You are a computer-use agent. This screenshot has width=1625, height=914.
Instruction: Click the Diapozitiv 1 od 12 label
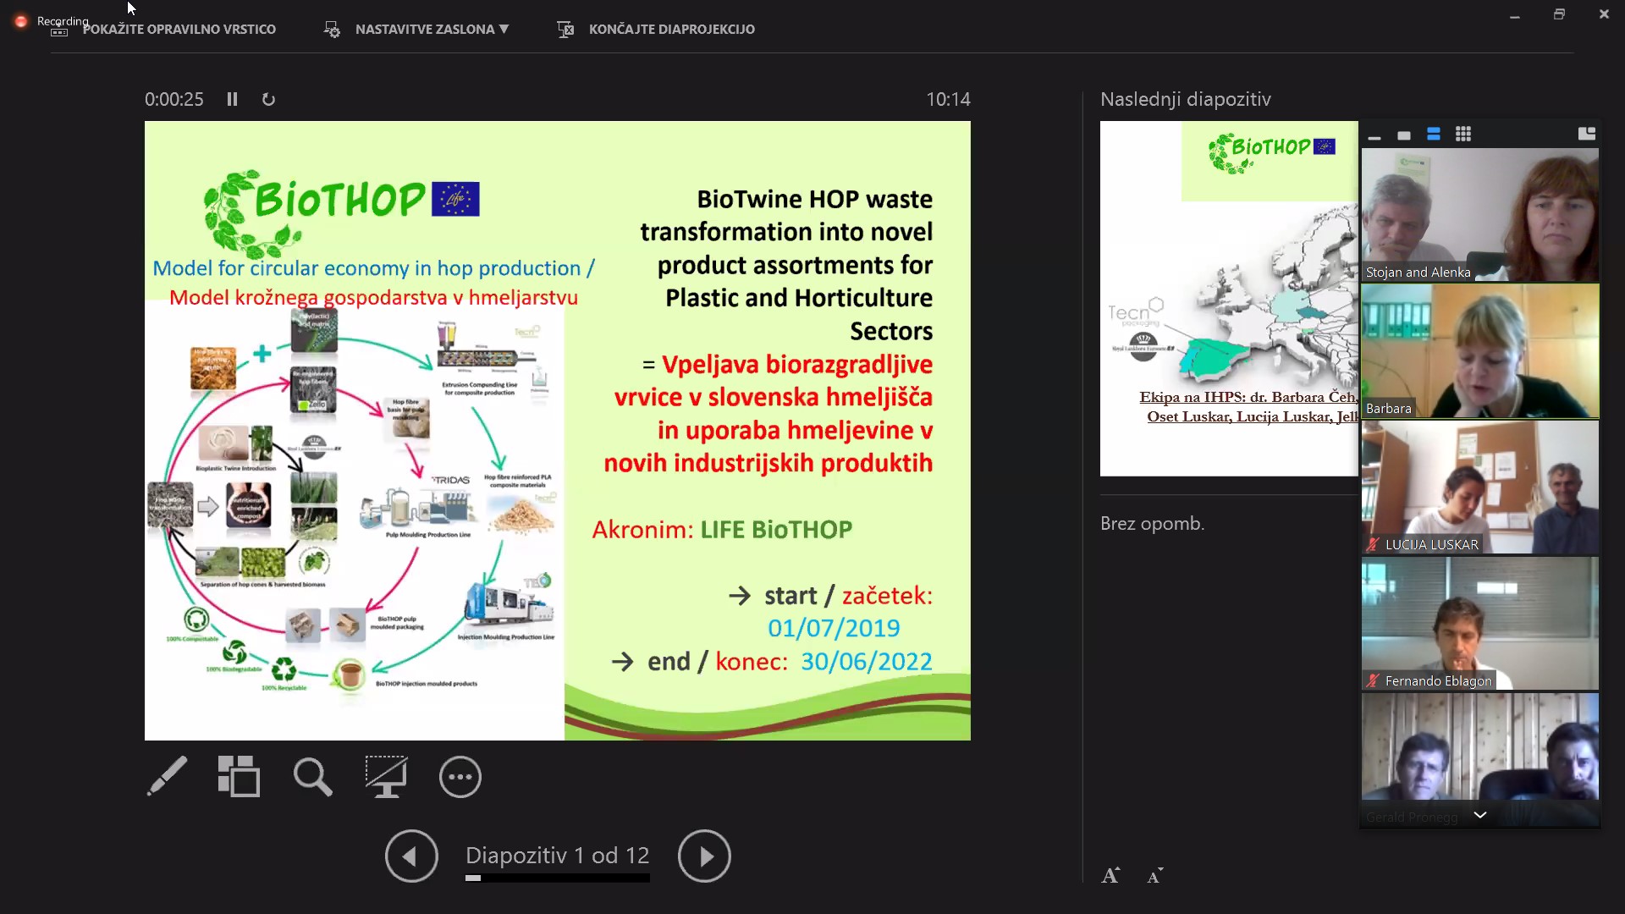(x=558, y=855)
